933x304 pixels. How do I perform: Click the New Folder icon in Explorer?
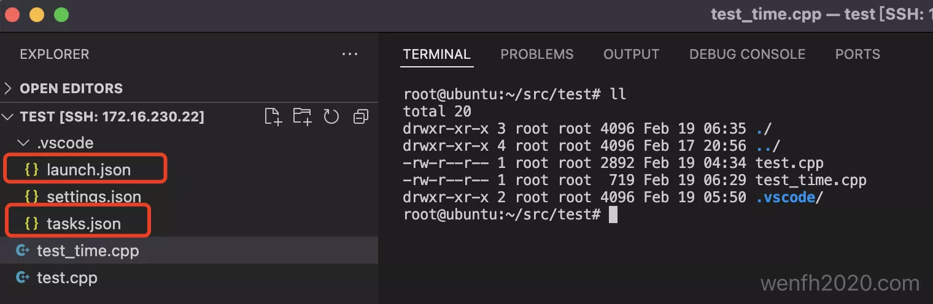302,116
